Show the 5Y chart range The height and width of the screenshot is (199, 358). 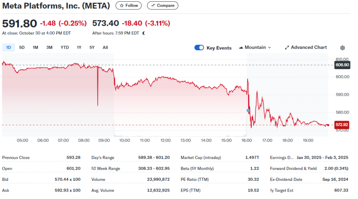92,47
